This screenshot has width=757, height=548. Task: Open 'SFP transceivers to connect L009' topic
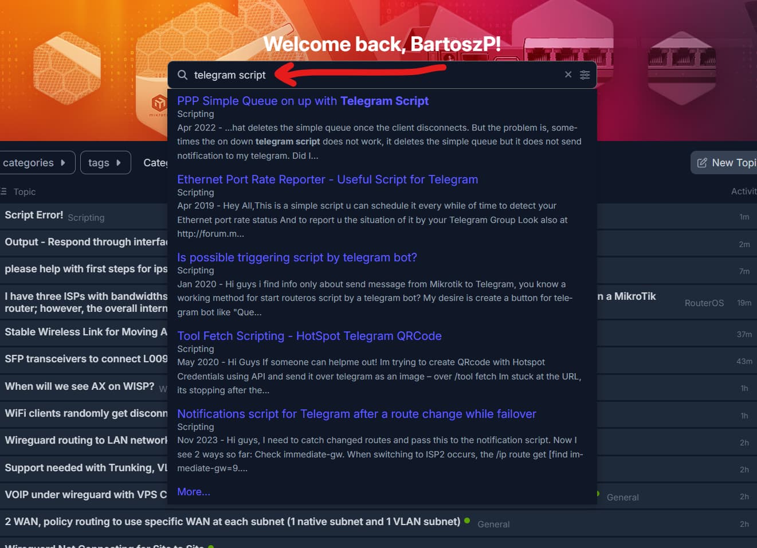86,359
